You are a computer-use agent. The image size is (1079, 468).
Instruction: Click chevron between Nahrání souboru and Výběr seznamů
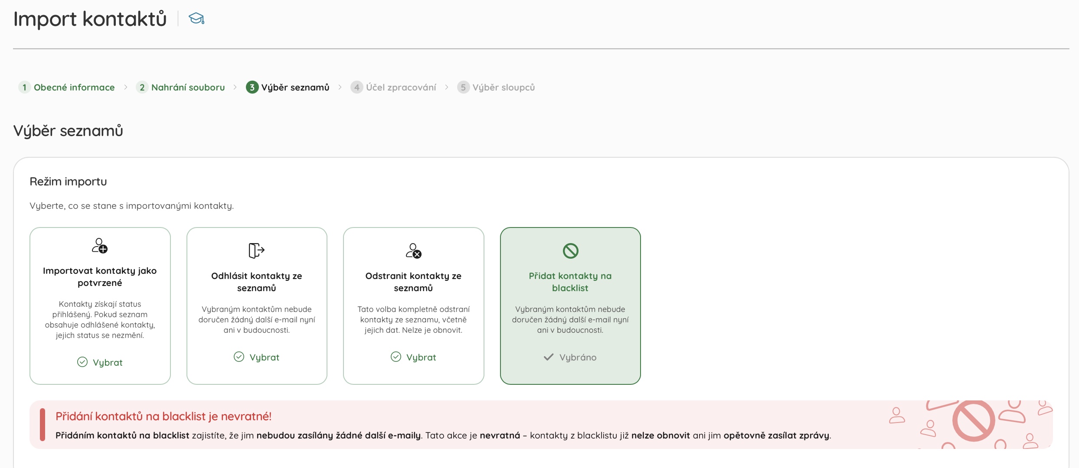click(235, 88)
